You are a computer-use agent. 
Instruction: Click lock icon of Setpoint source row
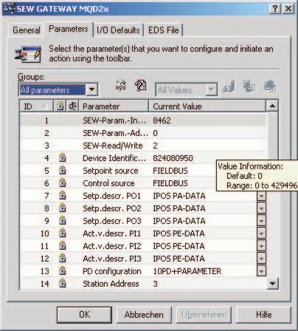click(63, 170)
